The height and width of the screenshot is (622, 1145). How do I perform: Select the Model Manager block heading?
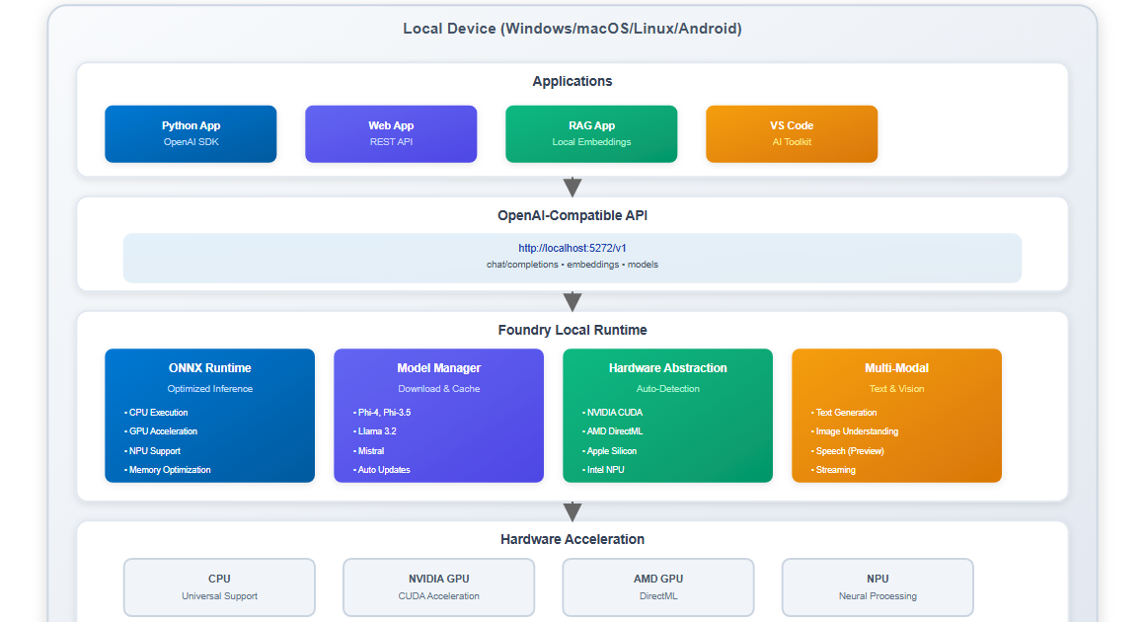pyautogui.click(x=438, y=368)
